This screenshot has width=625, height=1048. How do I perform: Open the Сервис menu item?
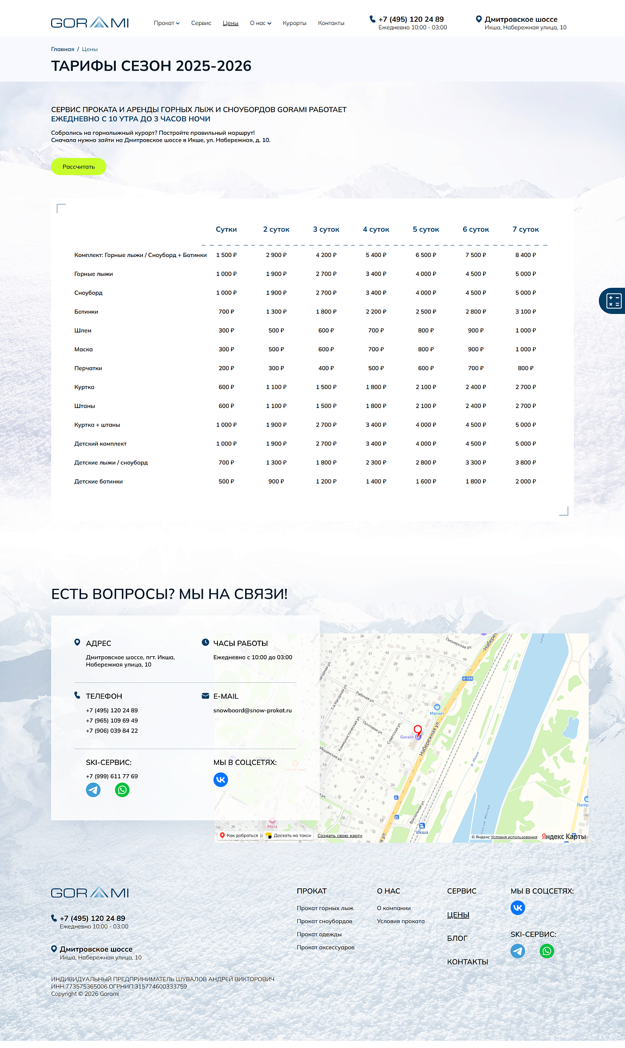pyautogui.click(x=201, y=23)
